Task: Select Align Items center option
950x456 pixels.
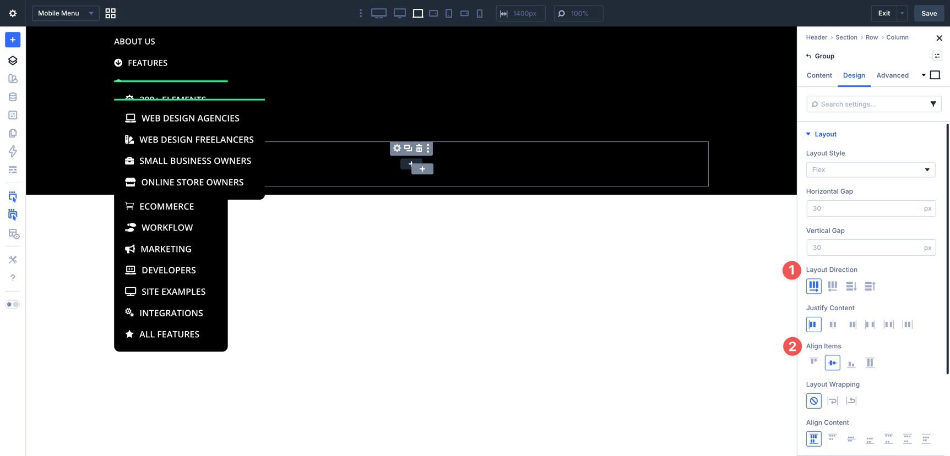Action: 832,362
